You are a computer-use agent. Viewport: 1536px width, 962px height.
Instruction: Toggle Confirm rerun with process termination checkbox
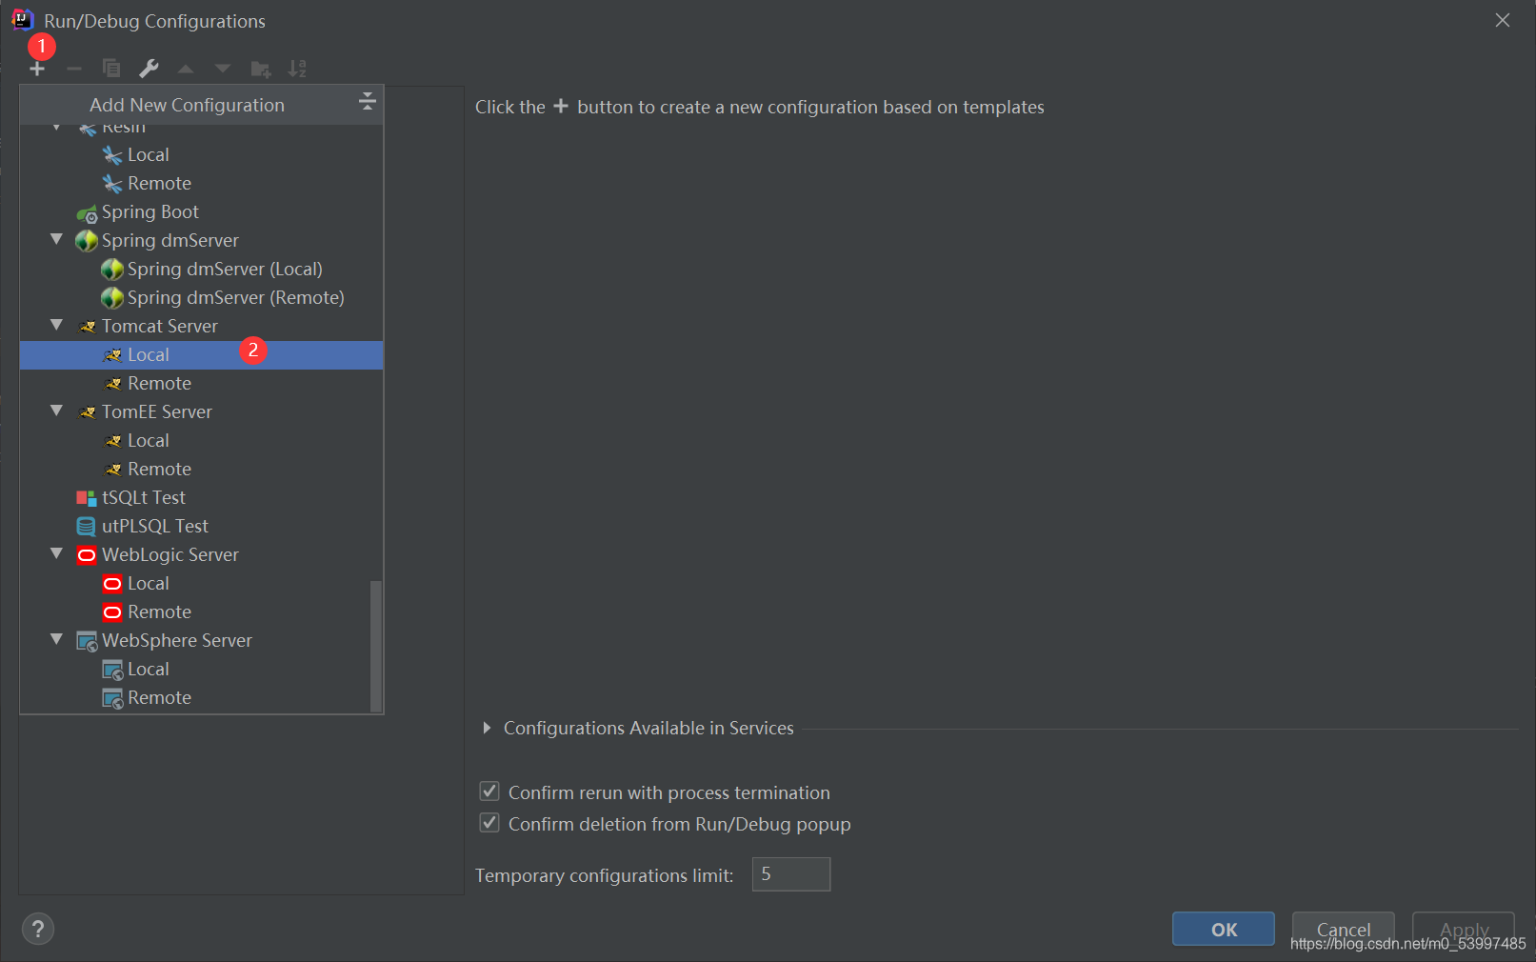[489, 792]
